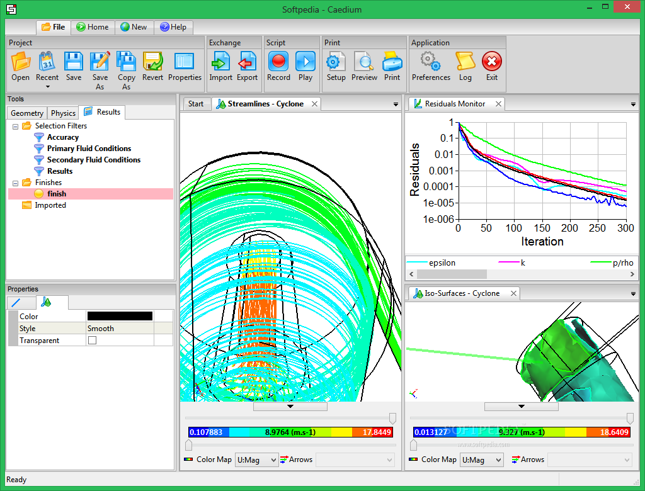Play the script with Play icon

305,62
